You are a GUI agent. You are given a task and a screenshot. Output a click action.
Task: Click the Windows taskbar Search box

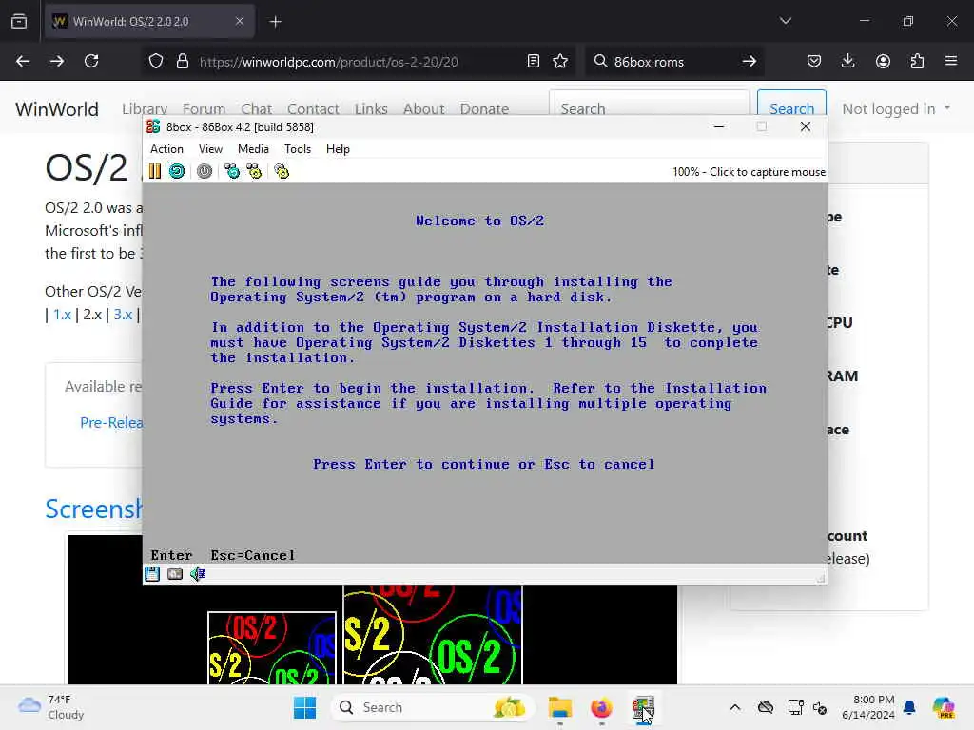pos(433,707)
